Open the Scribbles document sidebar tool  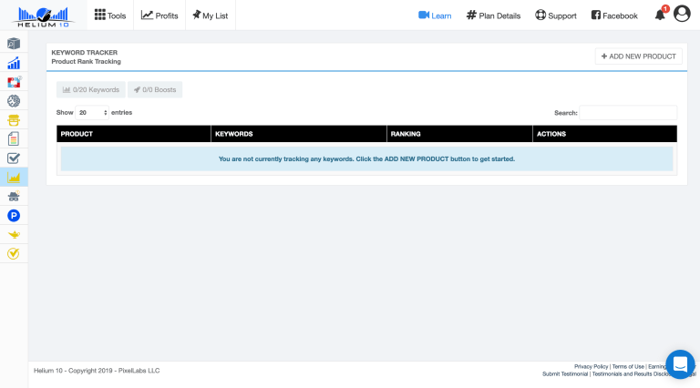click(x=14, y=139)
